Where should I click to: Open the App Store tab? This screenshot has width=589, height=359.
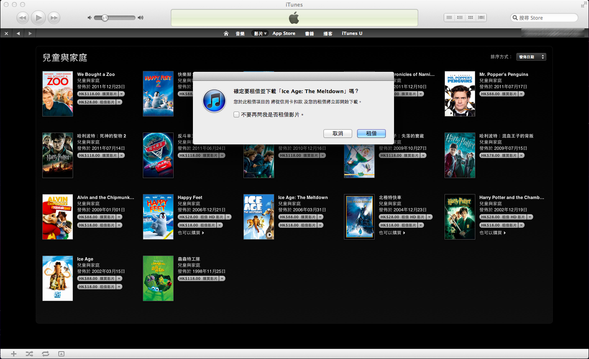click(x=284, y=34)
